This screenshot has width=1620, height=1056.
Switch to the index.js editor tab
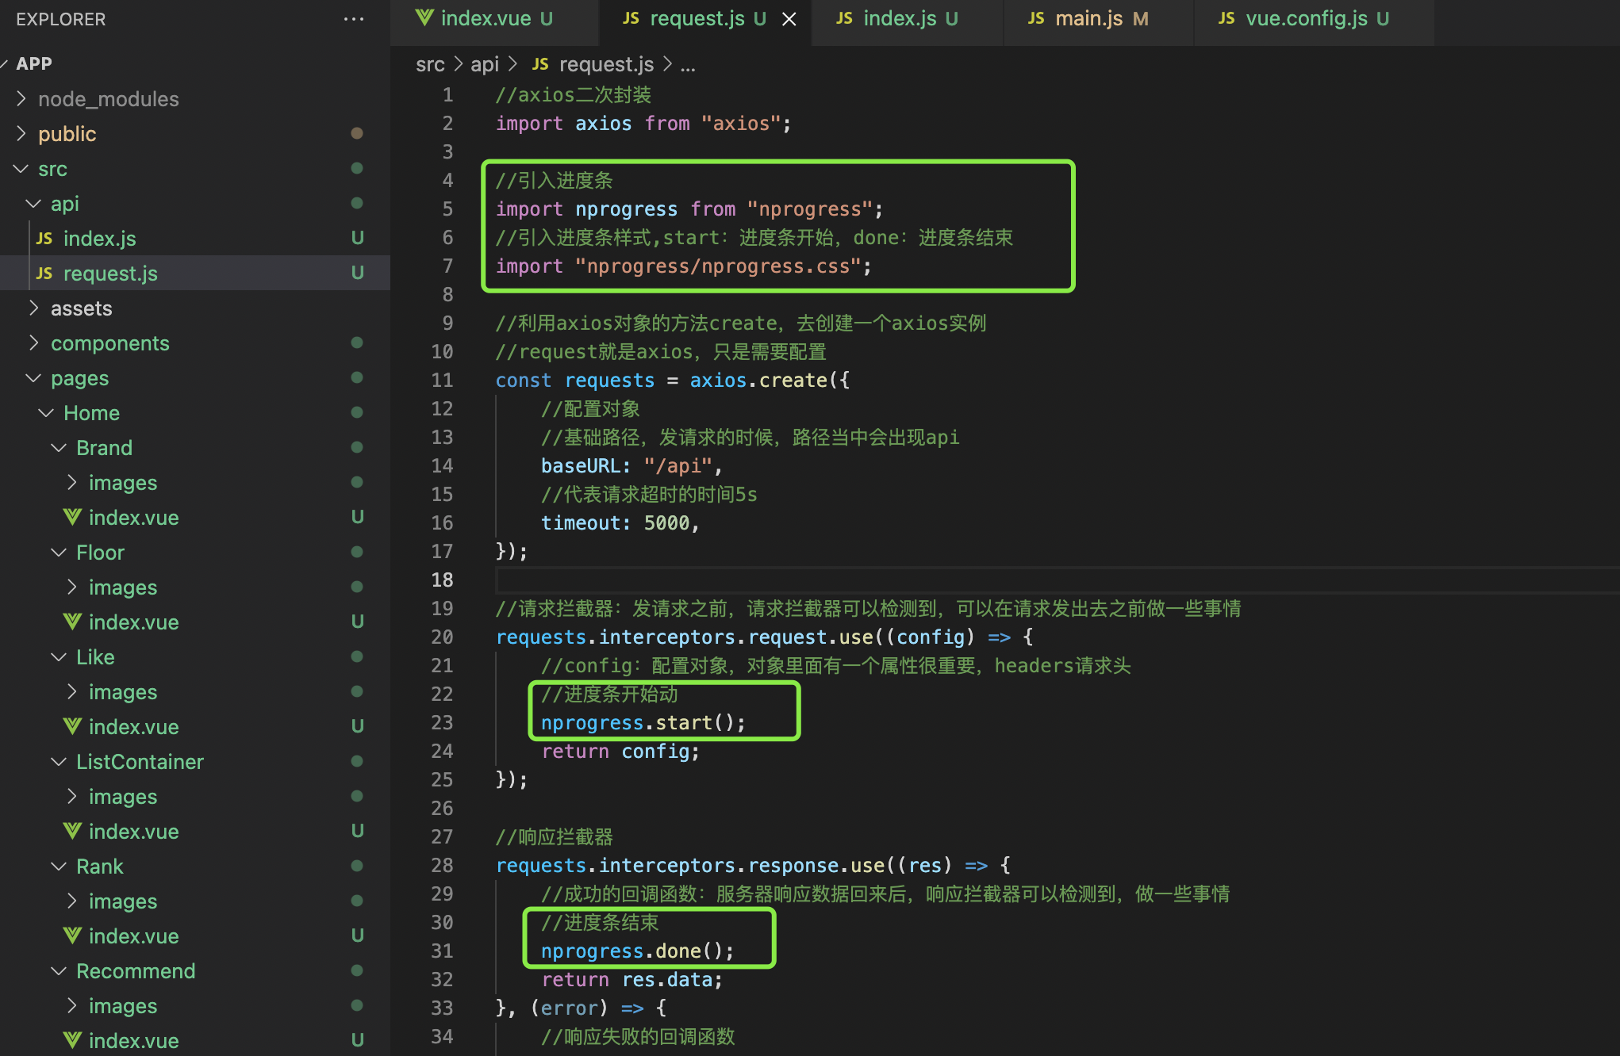900,19
